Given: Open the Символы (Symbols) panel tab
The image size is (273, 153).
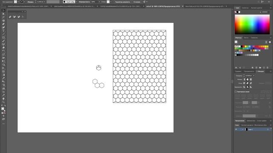Looking at the screenshot, I should pos(254,38).
